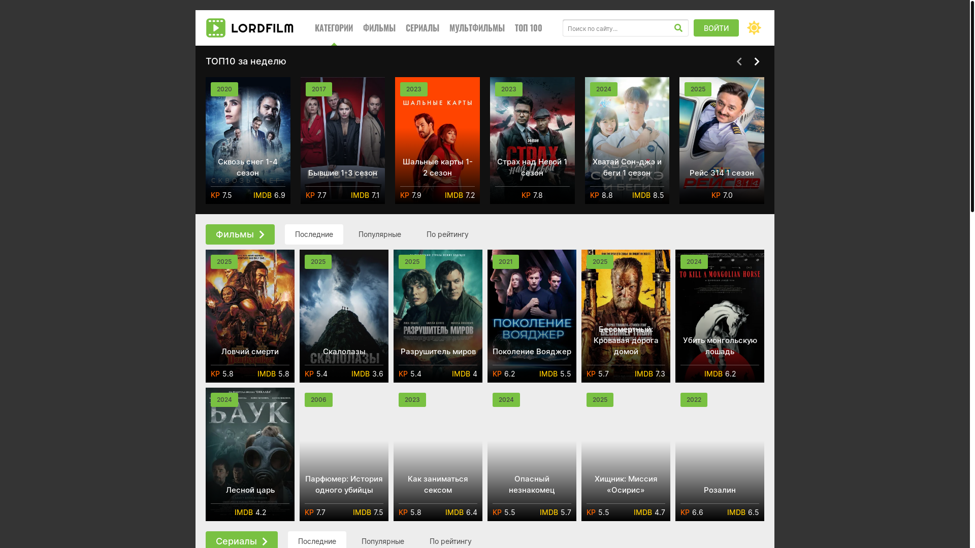Open Лесной царь movie card
This screenshot has height=548, width=975.
pyautogui.click(x=250, y=454)
